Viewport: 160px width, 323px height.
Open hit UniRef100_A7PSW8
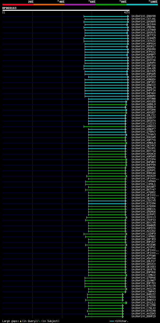(x=143, y=256)
